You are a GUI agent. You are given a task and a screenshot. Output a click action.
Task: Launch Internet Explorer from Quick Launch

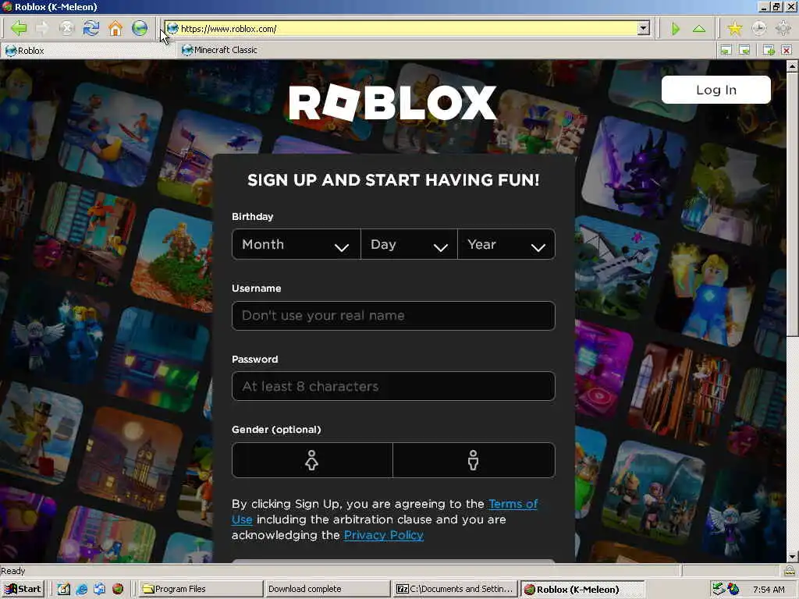[x=81, y=590]
